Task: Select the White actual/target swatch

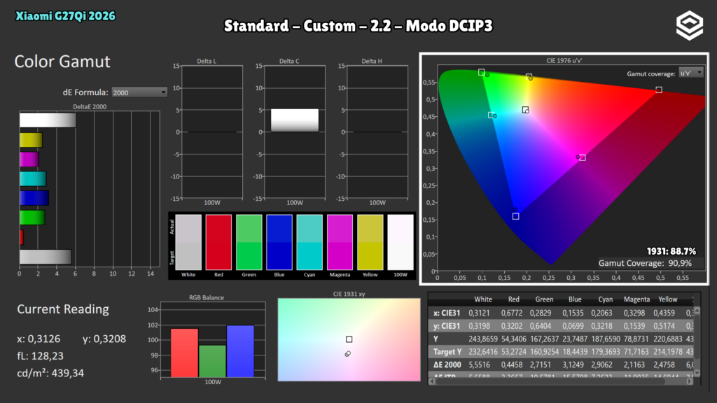Action: 188,242
